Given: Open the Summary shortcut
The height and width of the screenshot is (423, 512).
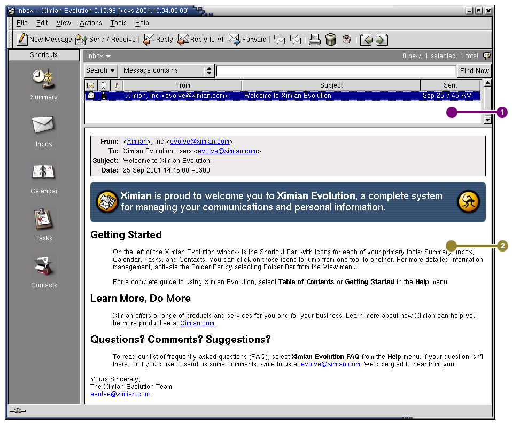Looking at the screenshot, I should click(44, 84).
